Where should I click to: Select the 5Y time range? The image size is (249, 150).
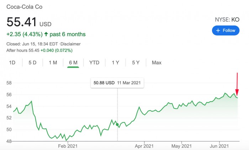136,63
